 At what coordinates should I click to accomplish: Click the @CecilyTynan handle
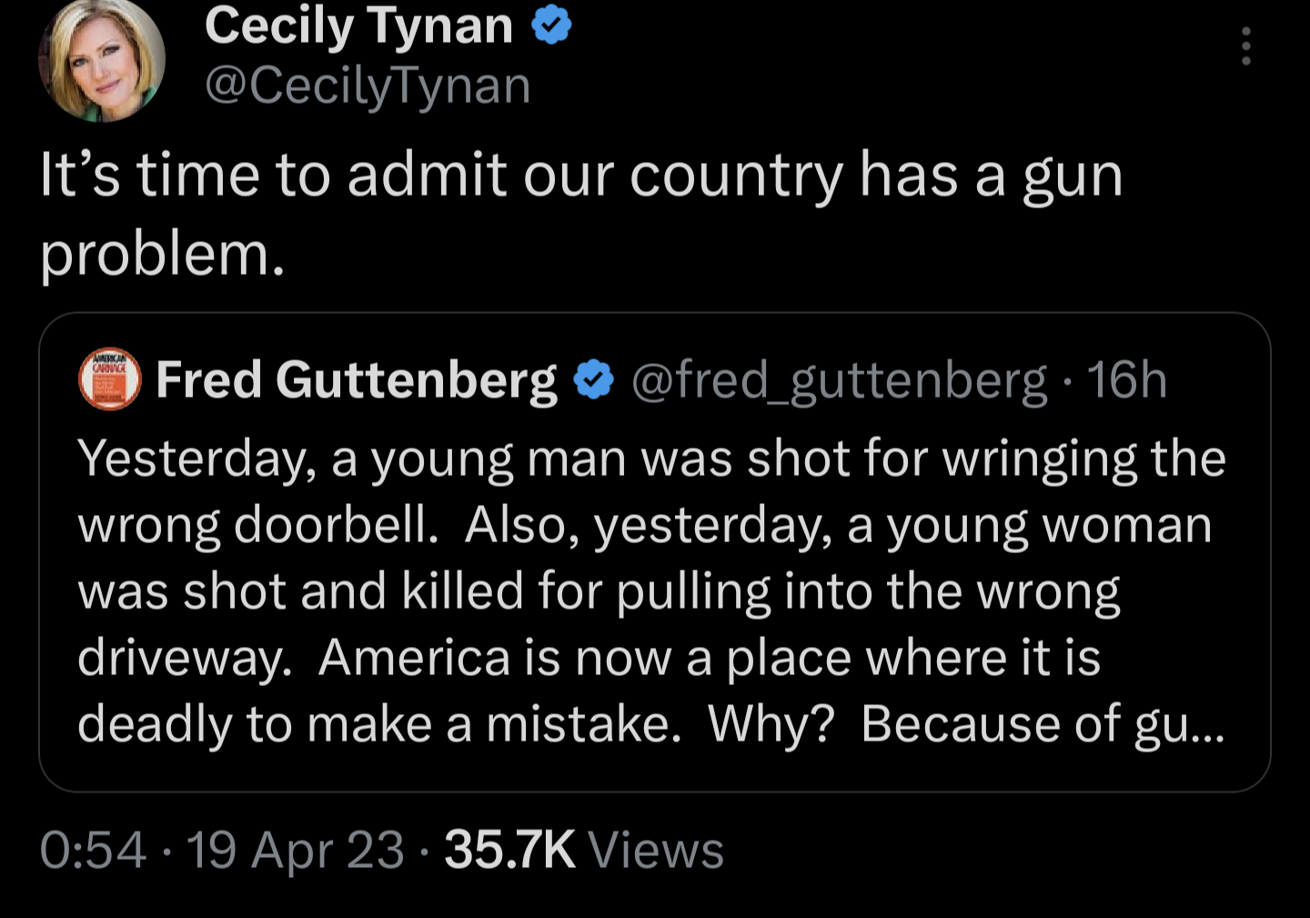pos(368,86)
